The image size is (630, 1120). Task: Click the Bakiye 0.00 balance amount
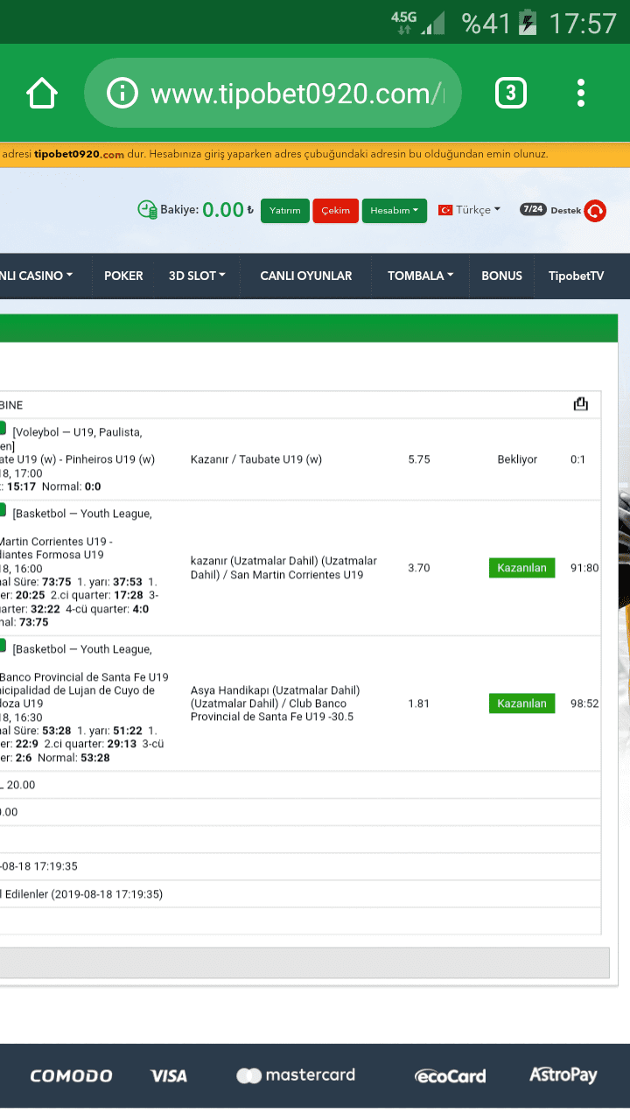tap(223, 210)
